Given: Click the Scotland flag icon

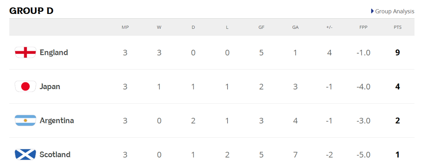Looking at the screenshot, I should click(25, 154).
